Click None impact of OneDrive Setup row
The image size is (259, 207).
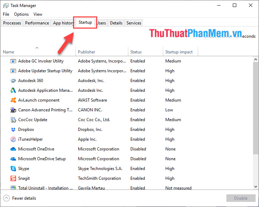pos(171,159)
